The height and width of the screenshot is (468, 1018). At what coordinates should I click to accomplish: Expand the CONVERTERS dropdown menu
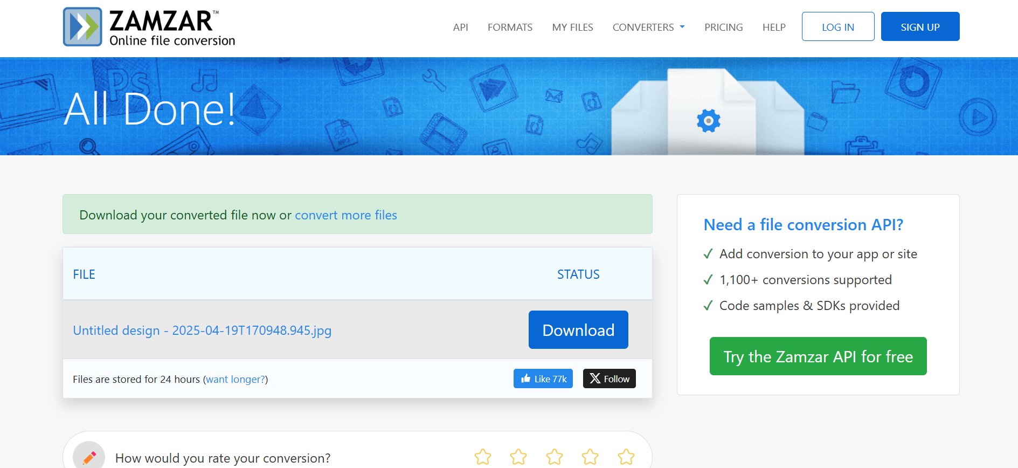click(648, 27)
